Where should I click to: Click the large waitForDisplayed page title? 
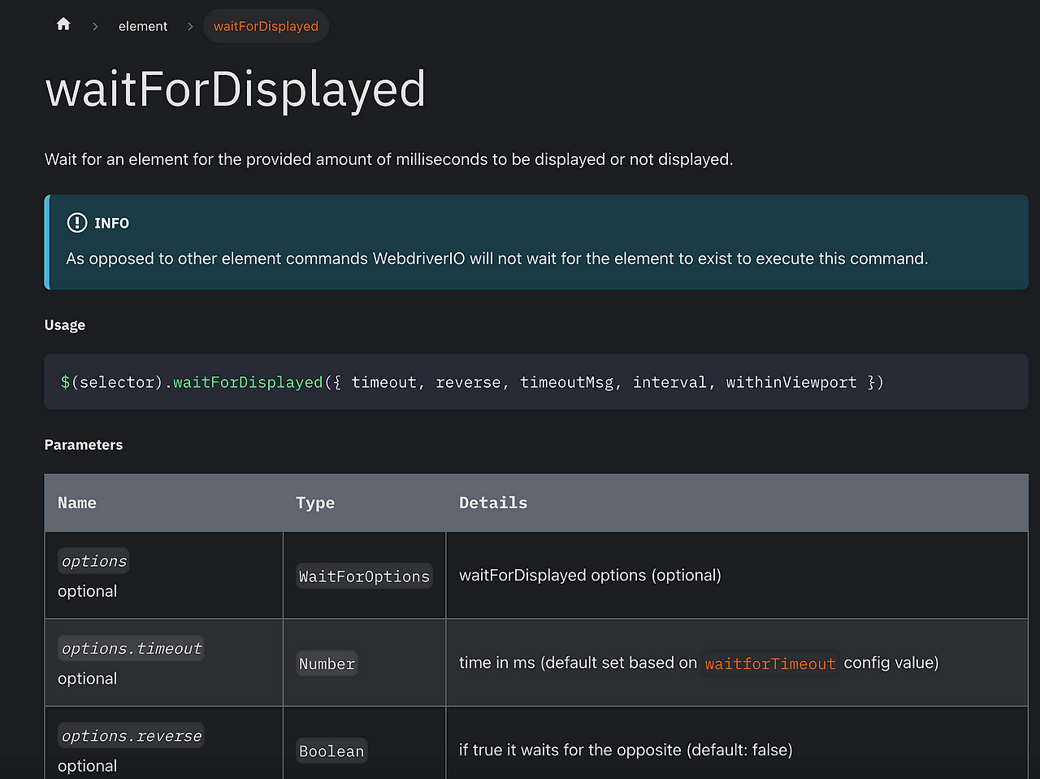[x=236, y=89]
